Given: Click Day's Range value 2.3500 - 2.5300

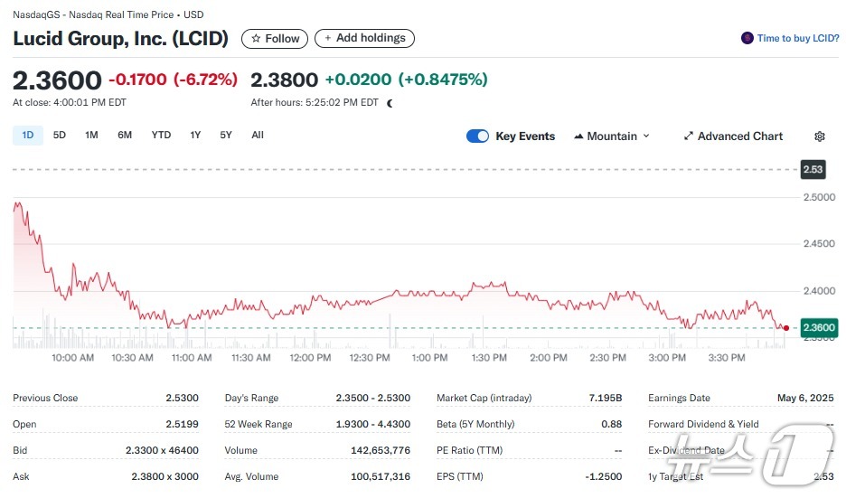Looking at the screenshot, I should pyautogui.click(x=372, y=399).
